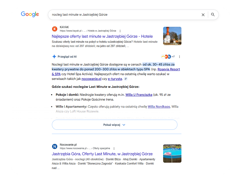Open 'Jastrzębia Góra, Oferty Last Minute' result link
The height and width of the screenshot is (182, 241).
pos(102,154)
